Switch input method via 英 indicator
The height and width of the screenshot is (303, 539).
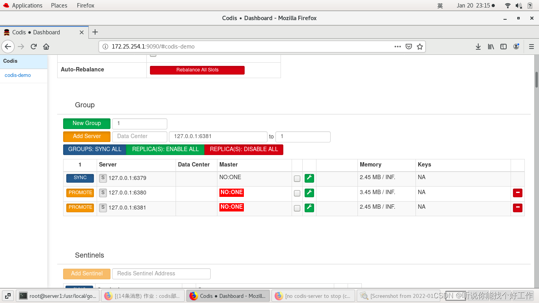[x=440, y=6]
